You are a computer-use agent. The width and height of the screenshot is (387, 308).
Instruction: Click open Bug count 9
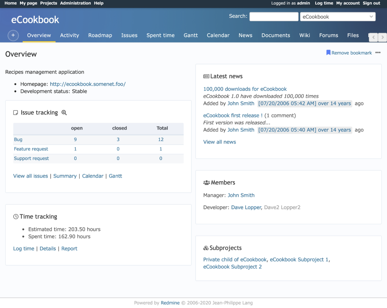[x=75, y=139]
